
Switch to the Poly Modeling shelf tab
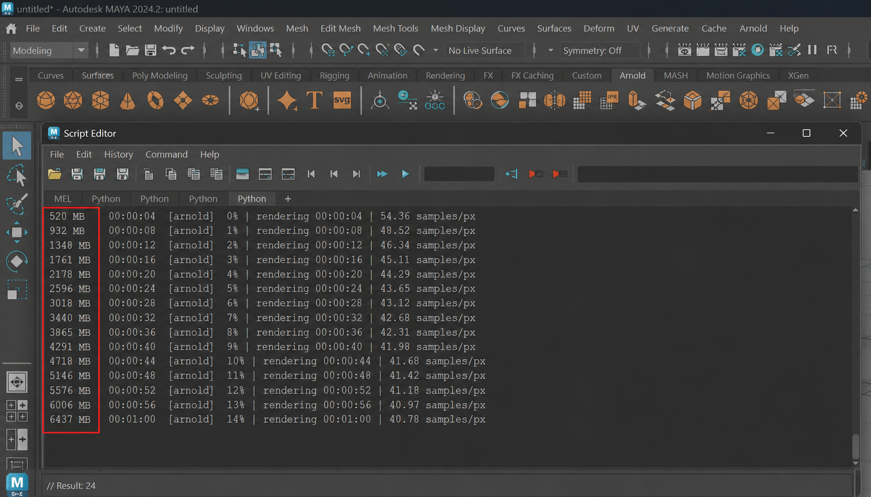click(160, 75)
